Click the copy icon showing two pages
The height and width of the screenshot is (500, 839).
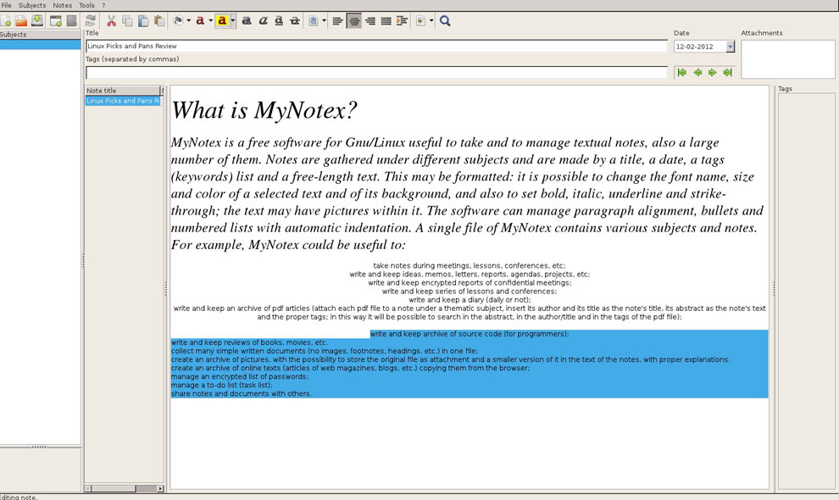(127, 21)
